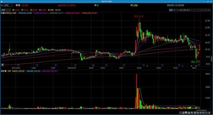
Task: Click the price change ▲0.55(+5.58%) text
Action: pos(67,5)
